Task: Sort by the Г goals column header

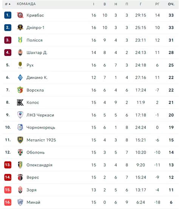Action: [140, 4]
